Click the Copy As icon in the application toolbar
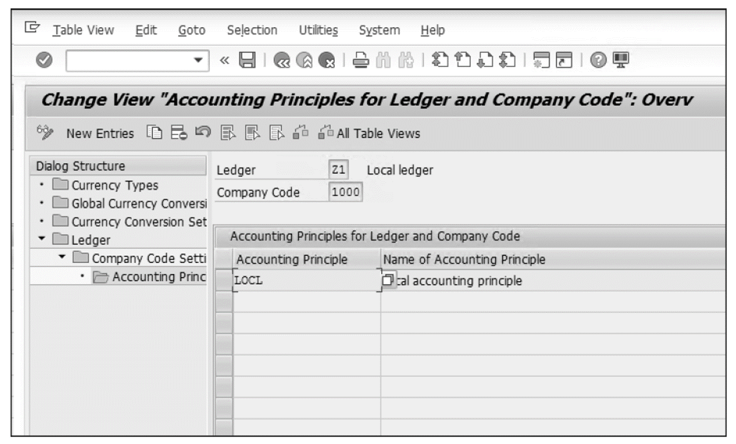Image resolution: width=736 pixels, height=444 pixels. pyautogui.click(x=154, y=134)
